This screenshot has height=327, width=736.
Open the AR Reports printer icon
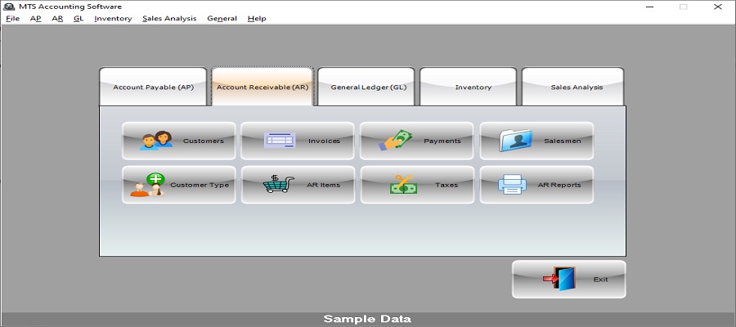[x=513, y=185]
